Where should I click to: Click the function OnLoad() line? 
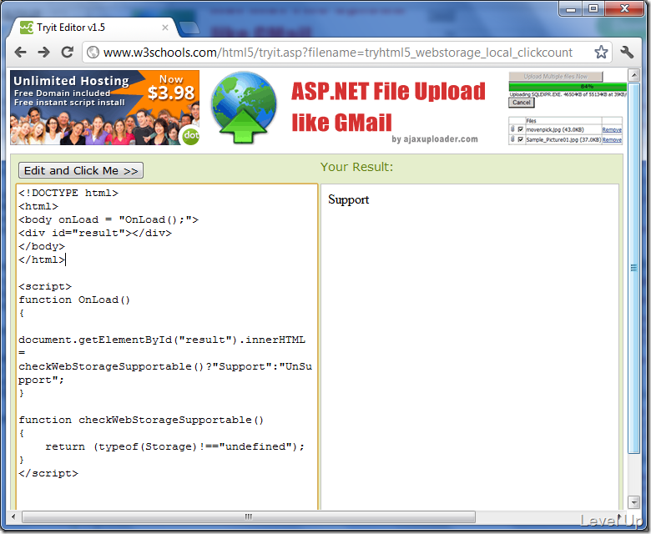pyautogui.click(x=74, y=300)
